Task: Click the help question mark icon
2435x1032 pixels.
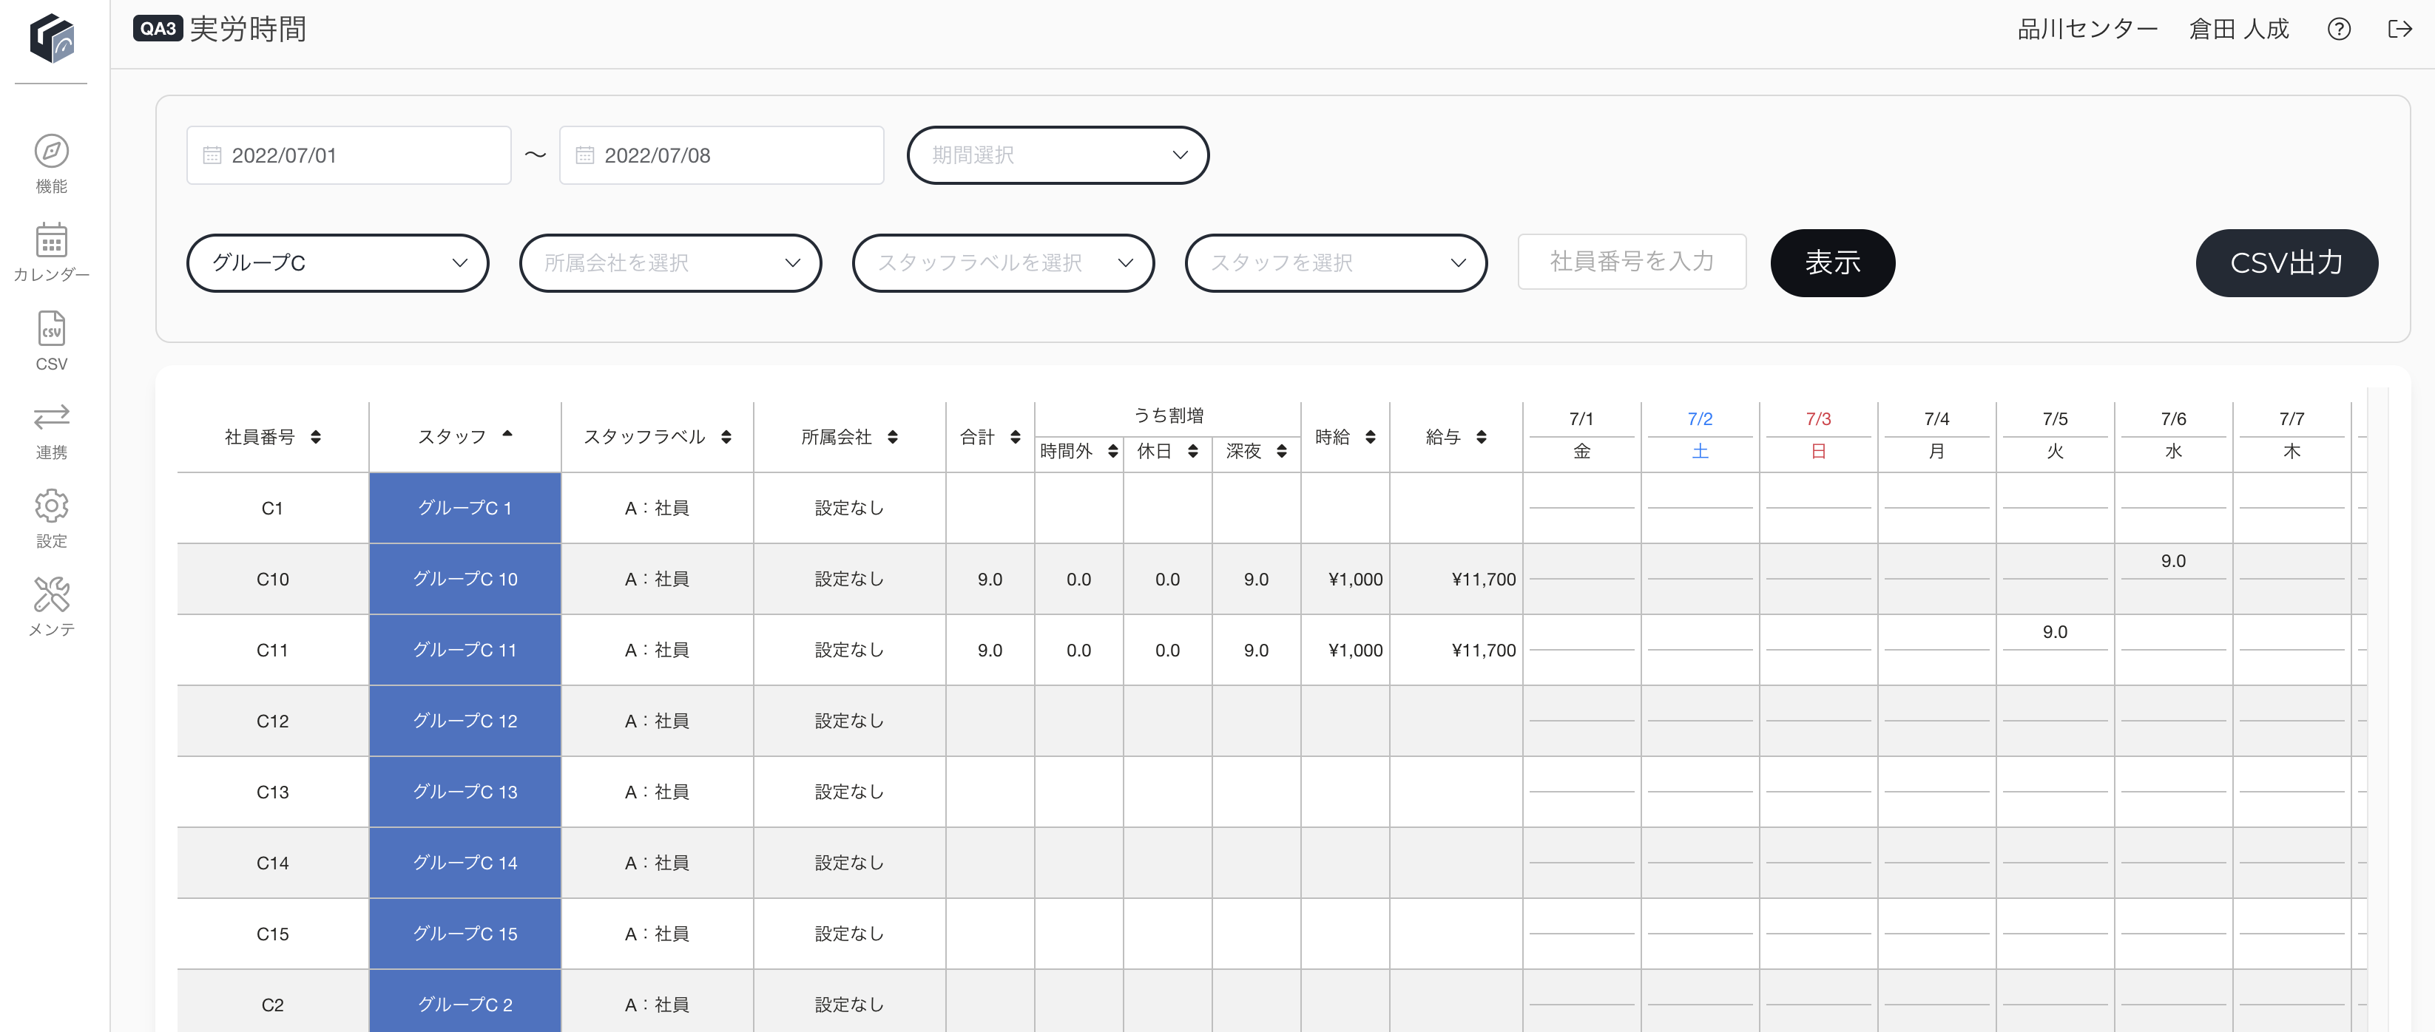Action: (2339, 30)
